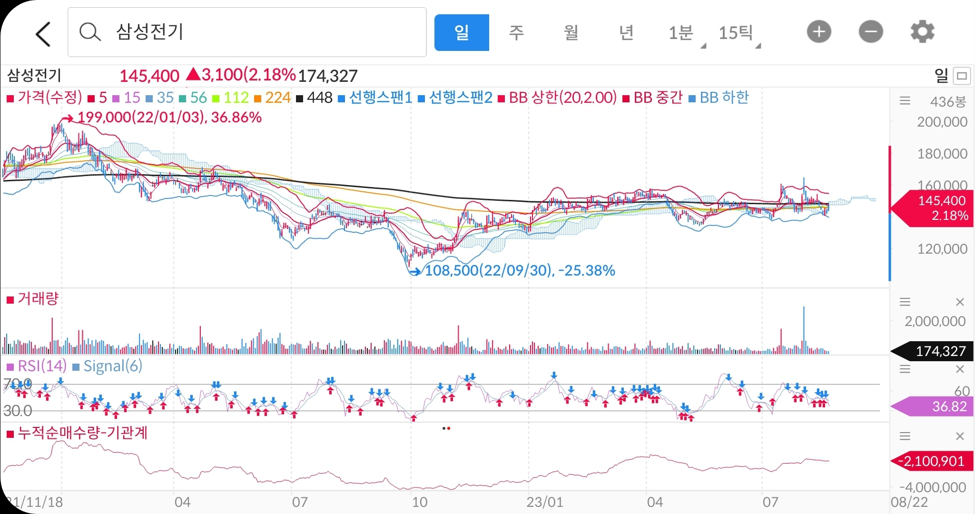Click the Signal(6) indicator label

pos(107,366)
